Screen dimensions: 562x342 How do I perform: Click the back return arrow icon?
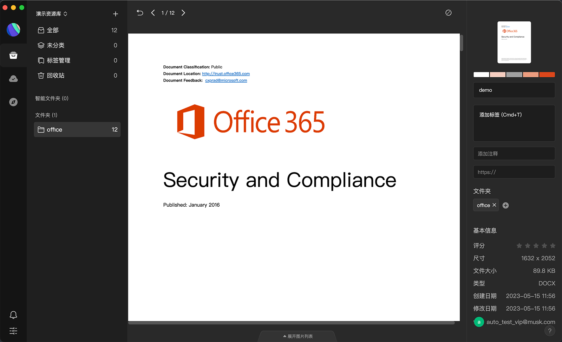(140, 13)
